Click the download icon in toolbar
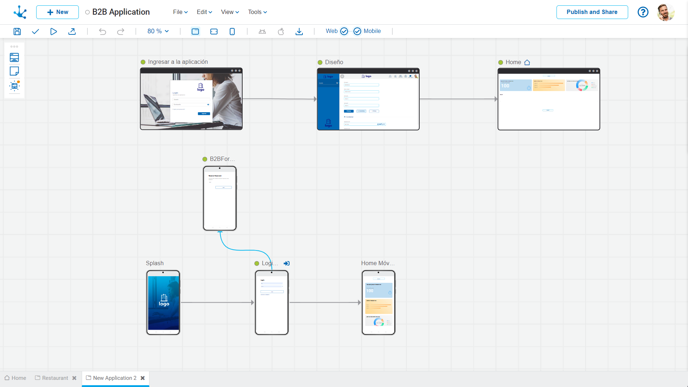The height and width of the screenshot is (387, 688). [x=299, y=32]
